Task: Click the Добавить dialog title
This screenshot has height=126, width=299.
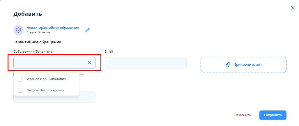Action: tap(28, 14)
